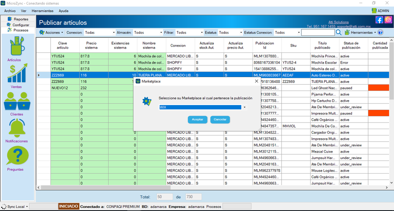Open the Facebook page icon
Screen dimensions: 394x211
pos(379,20)
